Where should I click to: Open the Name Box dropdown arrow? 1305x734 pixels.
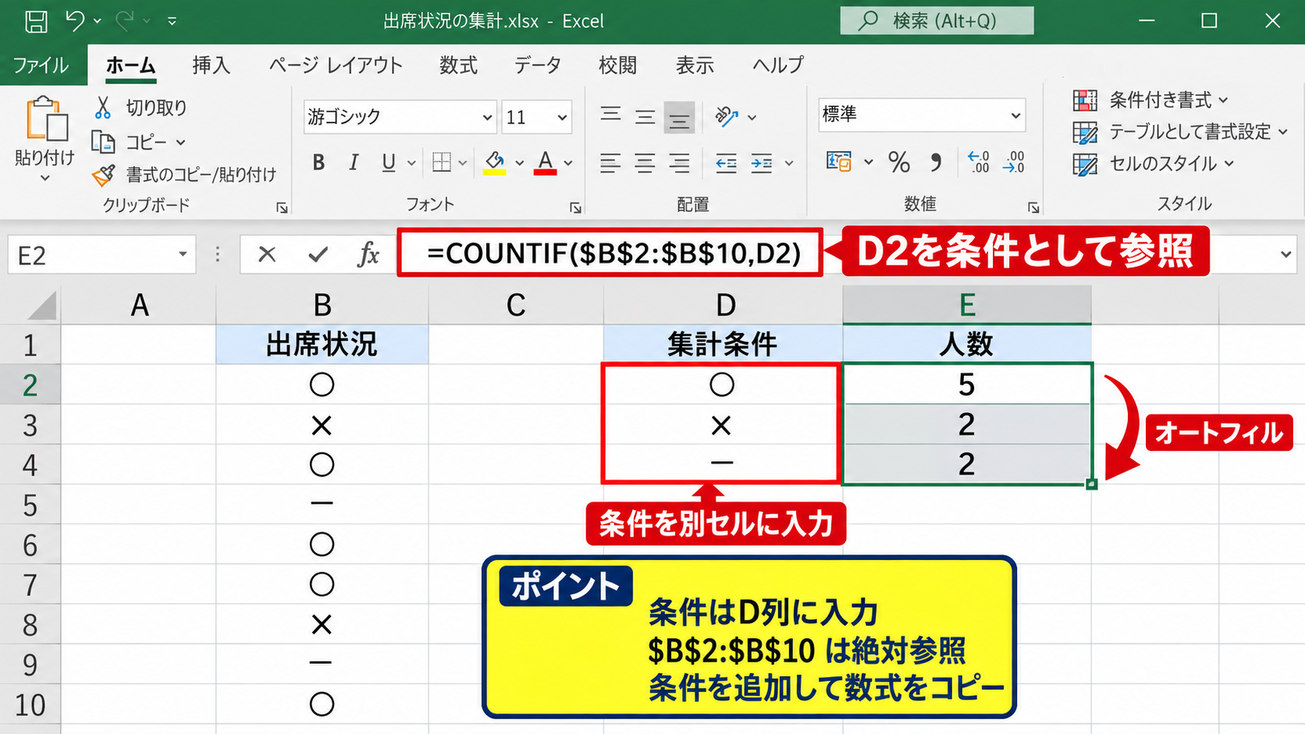tap(182, 254)
